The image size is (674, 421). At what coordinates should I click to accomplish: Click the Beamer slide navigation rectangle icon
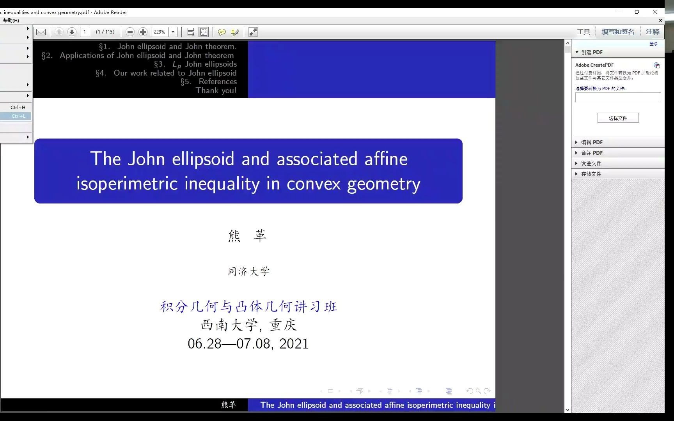coord(330,391)
